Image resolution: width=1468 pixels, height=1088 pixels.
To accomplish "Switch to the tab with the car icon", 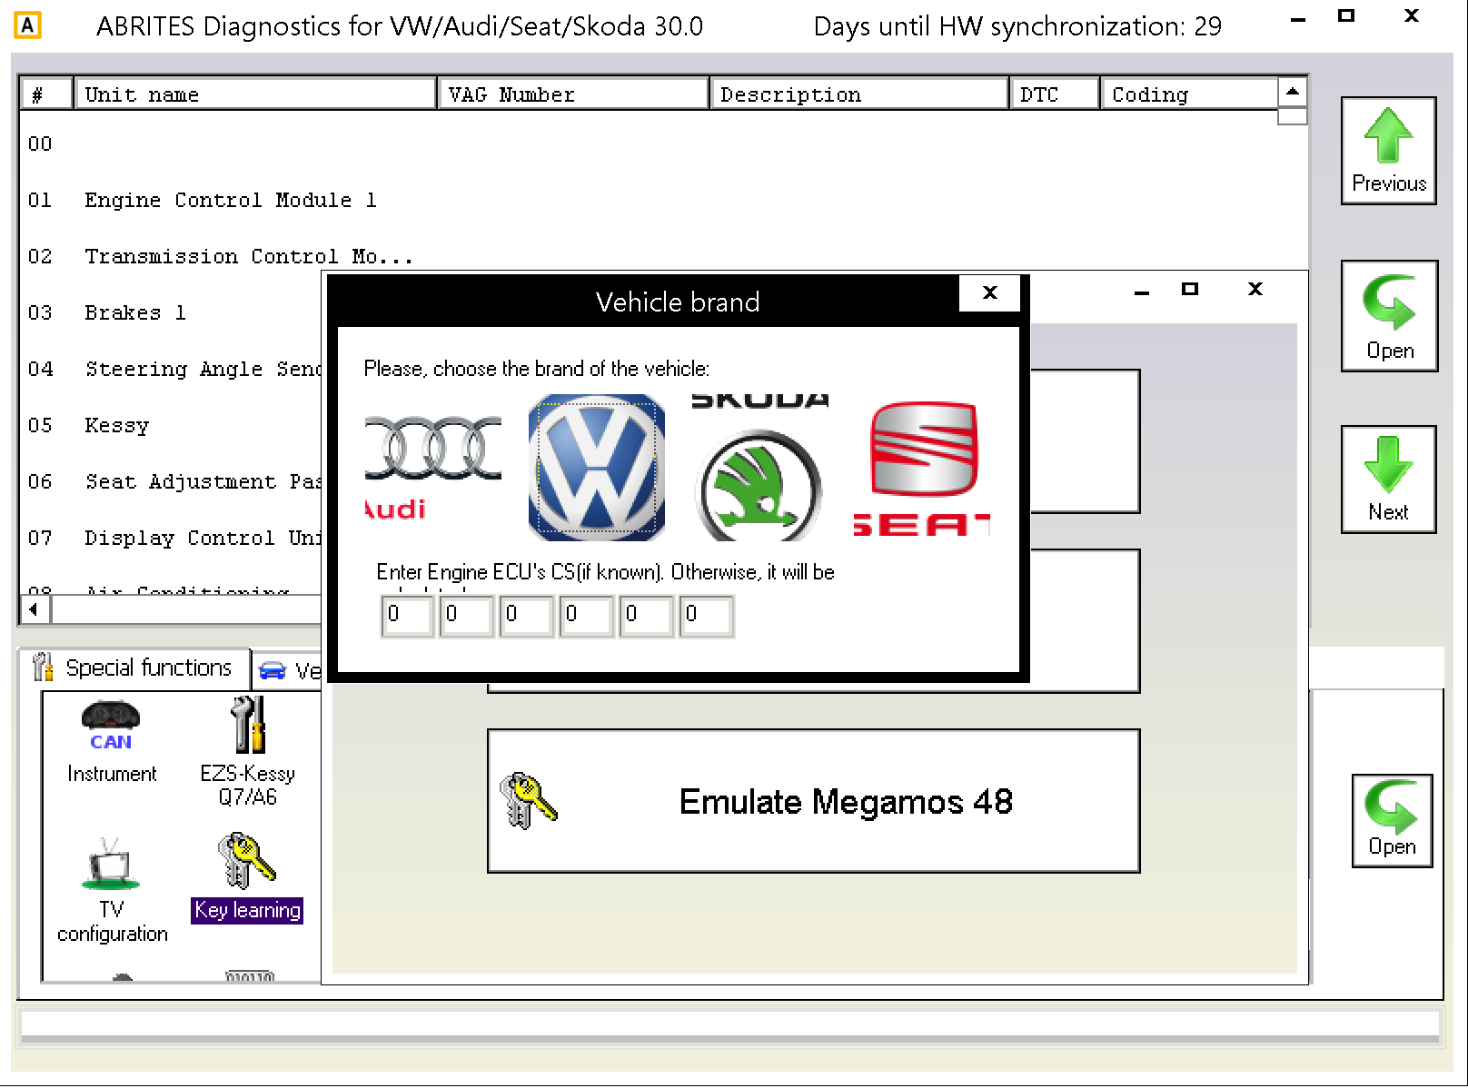I will point(286,671).
